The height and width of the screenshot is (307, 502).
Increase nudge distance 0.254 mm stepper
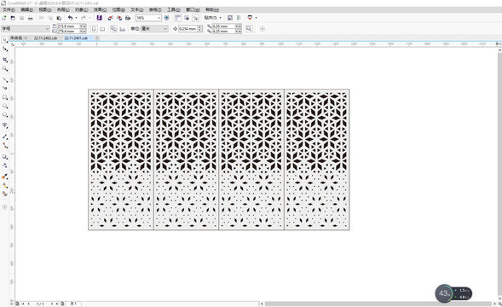click(200, 27)
